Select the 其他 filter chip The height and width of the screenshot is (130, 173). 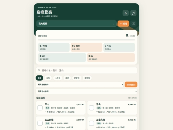pyautogui.click(x=67, y=78)
